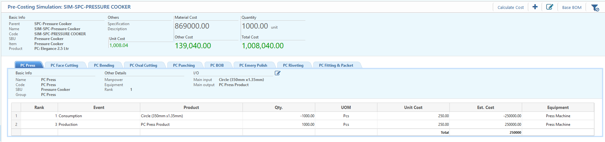Open the PC Riveting tab
The image size is (605, 142).
click(294, 65)
